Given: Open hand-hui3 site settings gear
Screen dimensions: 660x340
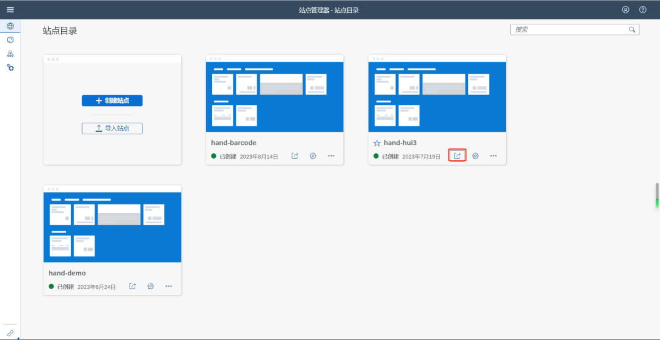Looking at the screenshot, I should pyautogui.click(x=475, y=156).
